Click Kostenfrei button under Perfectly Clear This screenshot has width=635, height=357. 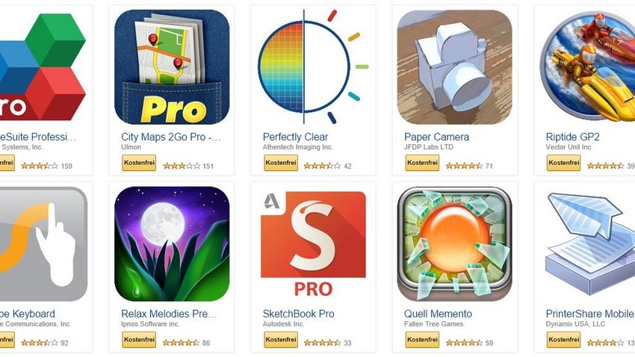(x=281, y=163)
